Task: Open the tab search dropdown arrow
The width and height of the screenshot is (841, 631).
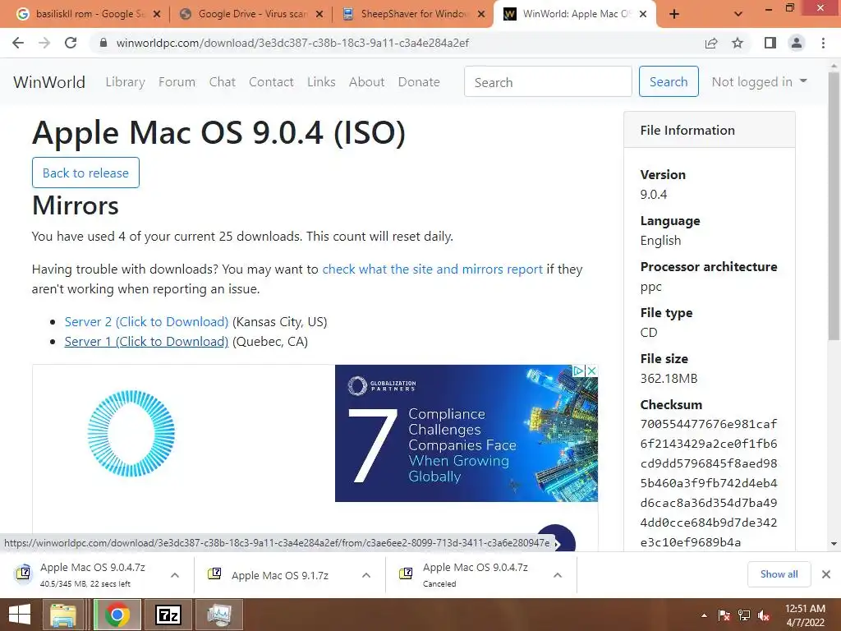Action: [738, 14]
